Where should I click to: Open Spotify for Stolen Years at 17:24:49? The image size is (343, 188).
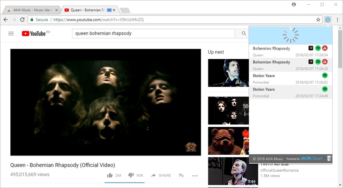pyautogui.click(x=325, y=89)
